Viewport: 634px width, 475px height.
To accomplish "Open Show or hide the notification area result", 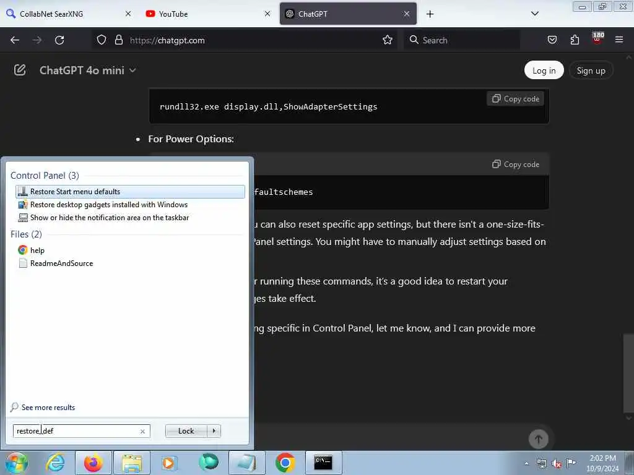I will 130,217.
